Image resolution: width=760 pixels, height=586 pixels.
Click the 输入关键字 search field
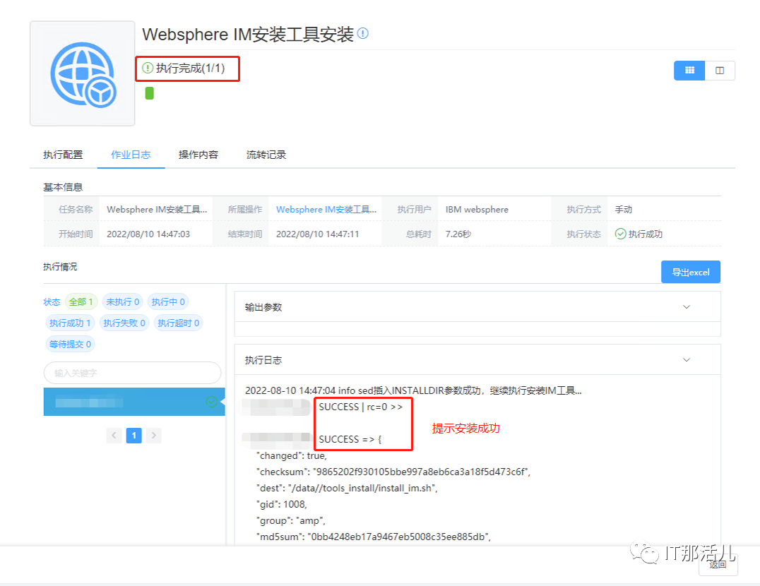pyautogui.click(x=132, y=373)
